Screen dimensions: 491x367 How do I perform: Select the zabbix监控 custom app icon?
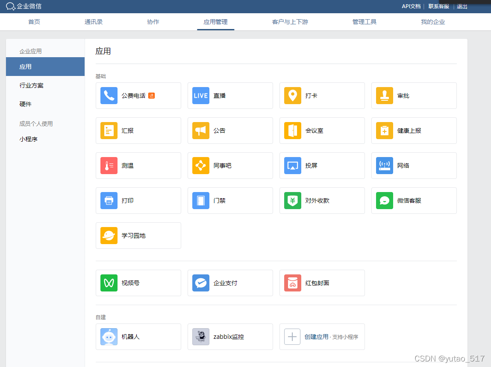(201, 337)
